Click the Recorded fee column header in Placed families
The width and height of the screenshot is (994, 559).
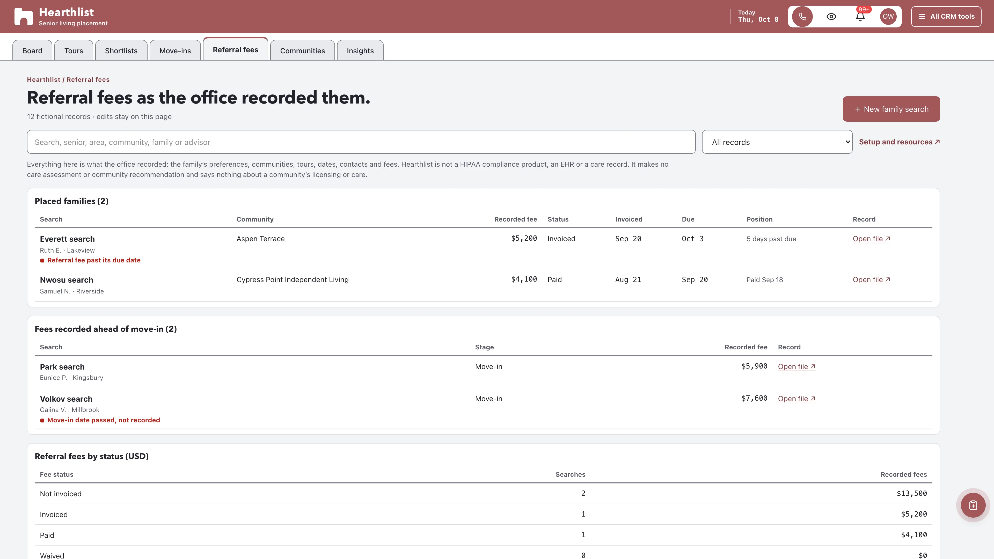516,219
